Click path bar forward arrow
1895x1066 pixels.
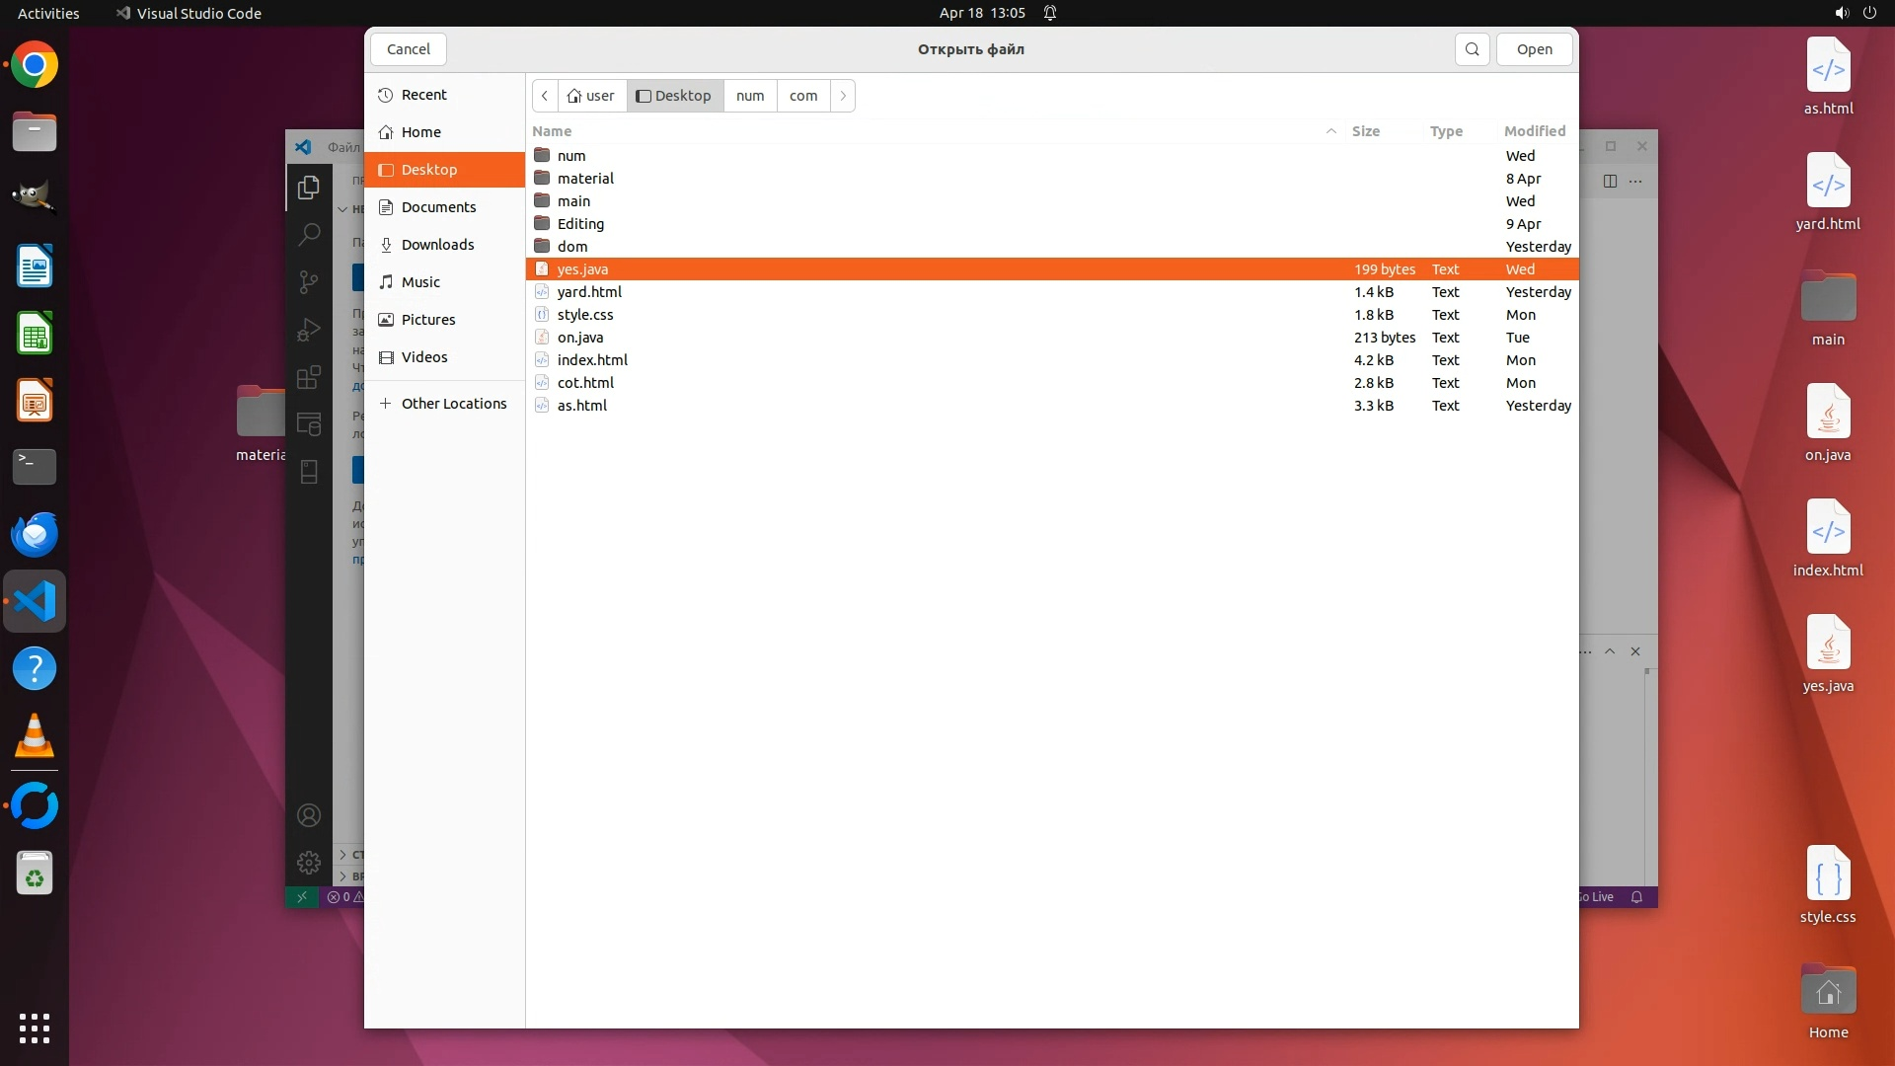843,96
